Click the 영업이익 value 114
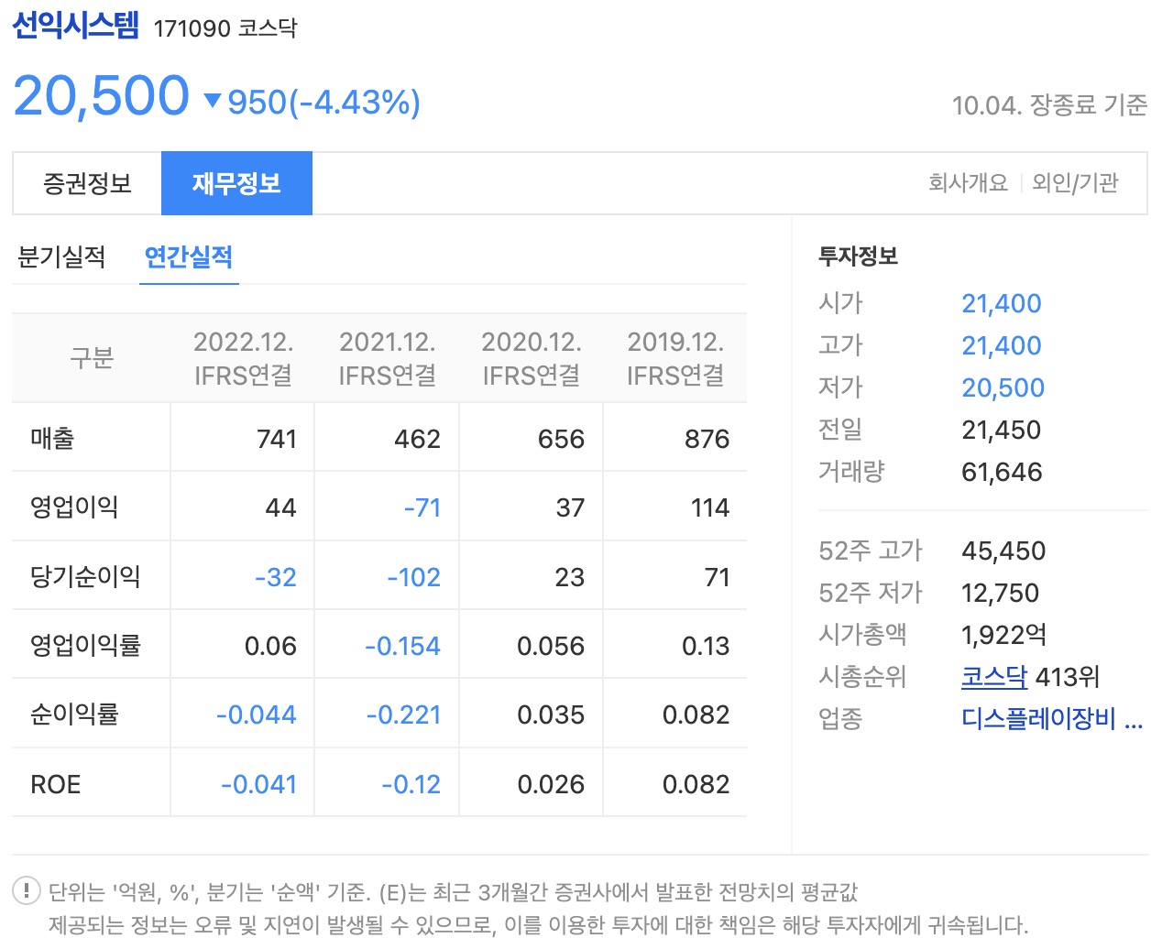1162x949 pixels. (x=710, y=507)
